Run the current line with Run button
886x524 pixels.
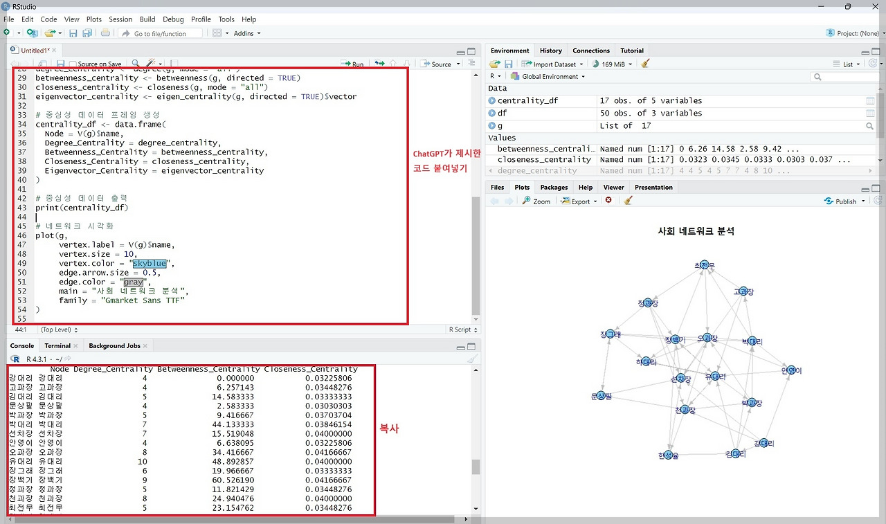[x=353, y=64]
